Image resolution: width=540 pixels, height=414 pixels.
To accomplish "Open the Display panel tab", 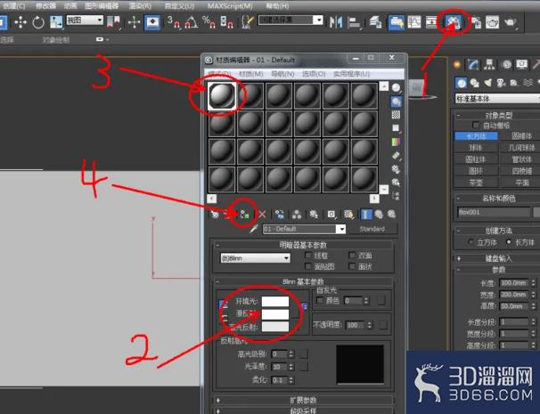I will click(521, 64).
